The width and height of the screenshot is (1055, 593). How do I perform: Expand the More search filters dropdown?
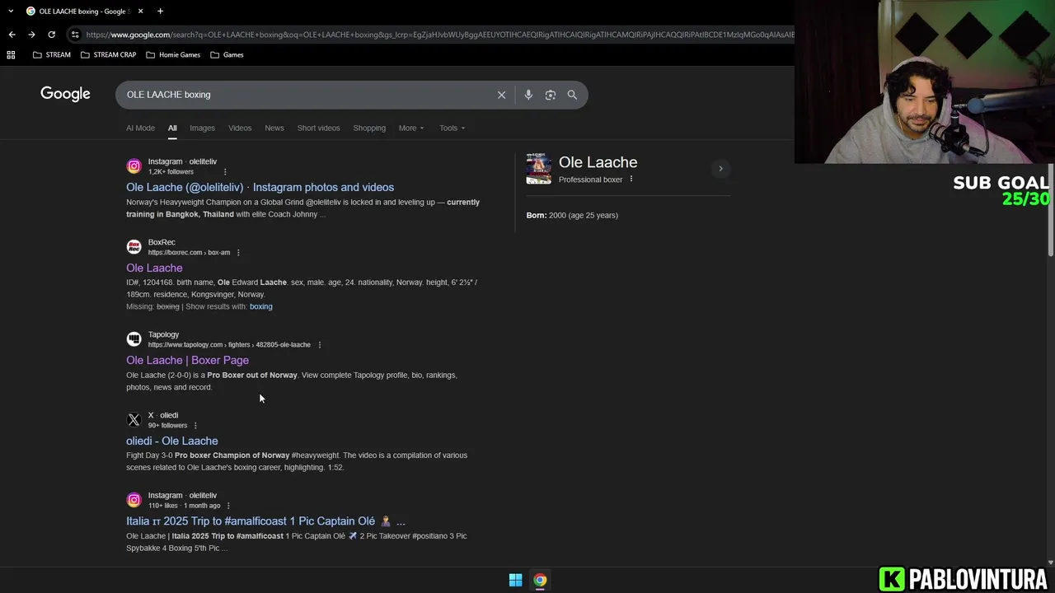pos(411,128)
